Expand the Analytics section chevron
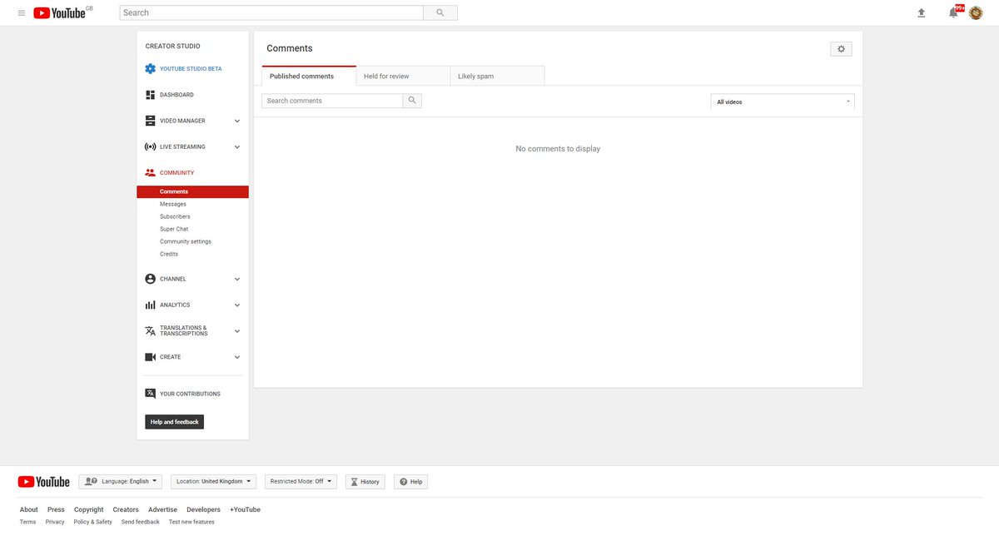 237,305
